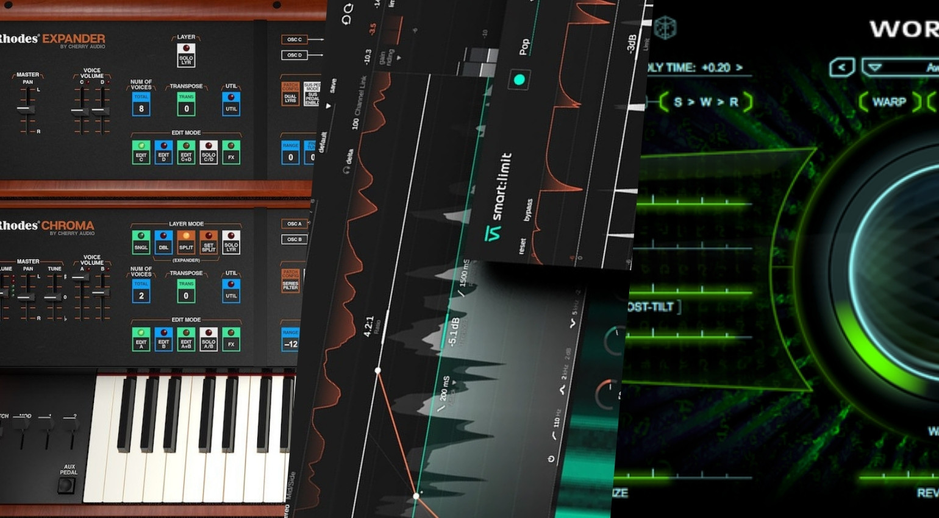Screen dimensions: 939x518
Task: Enable EDIT D in the Expander edit mode
Action: tap(163, 152)
